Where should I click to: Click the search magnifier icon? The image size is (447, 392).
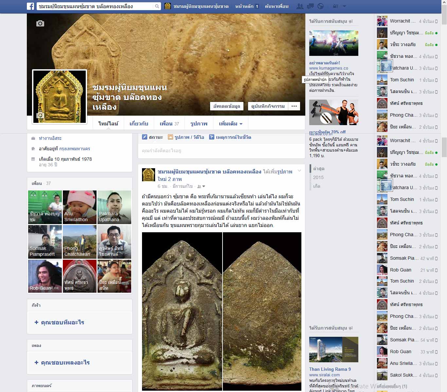coord(157,6)
